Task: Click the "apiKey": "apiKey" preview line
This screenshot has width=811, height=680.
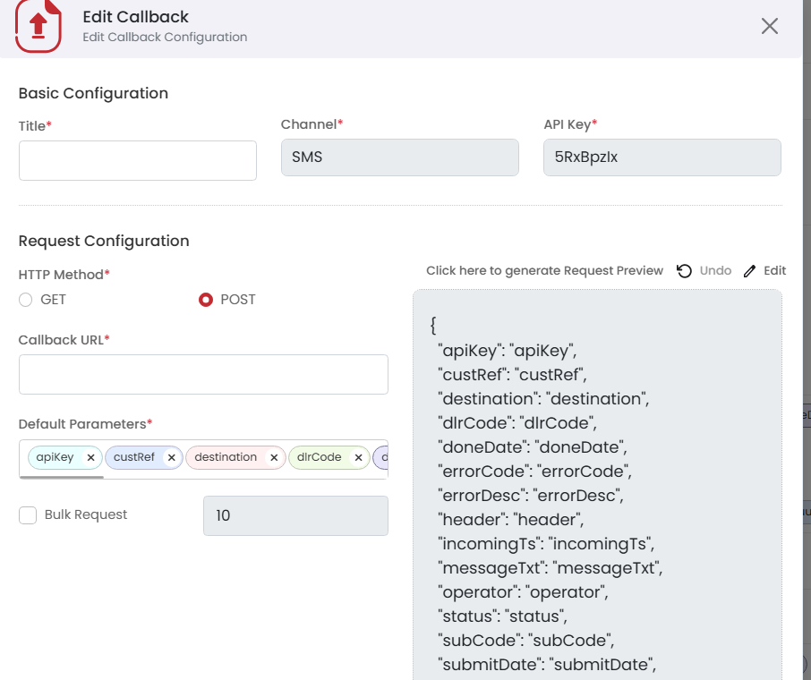Action: pos(508,351)
